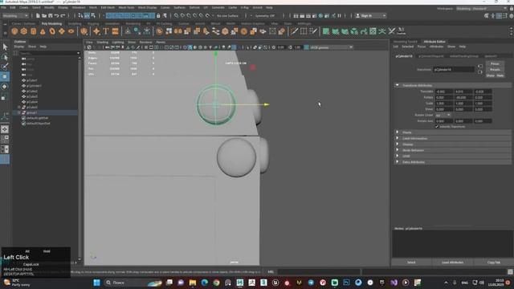Toggle the Attribute Editor sidebar icon
Image resolution: width=514 pixels, height=289 pixels.
(499, 16)
